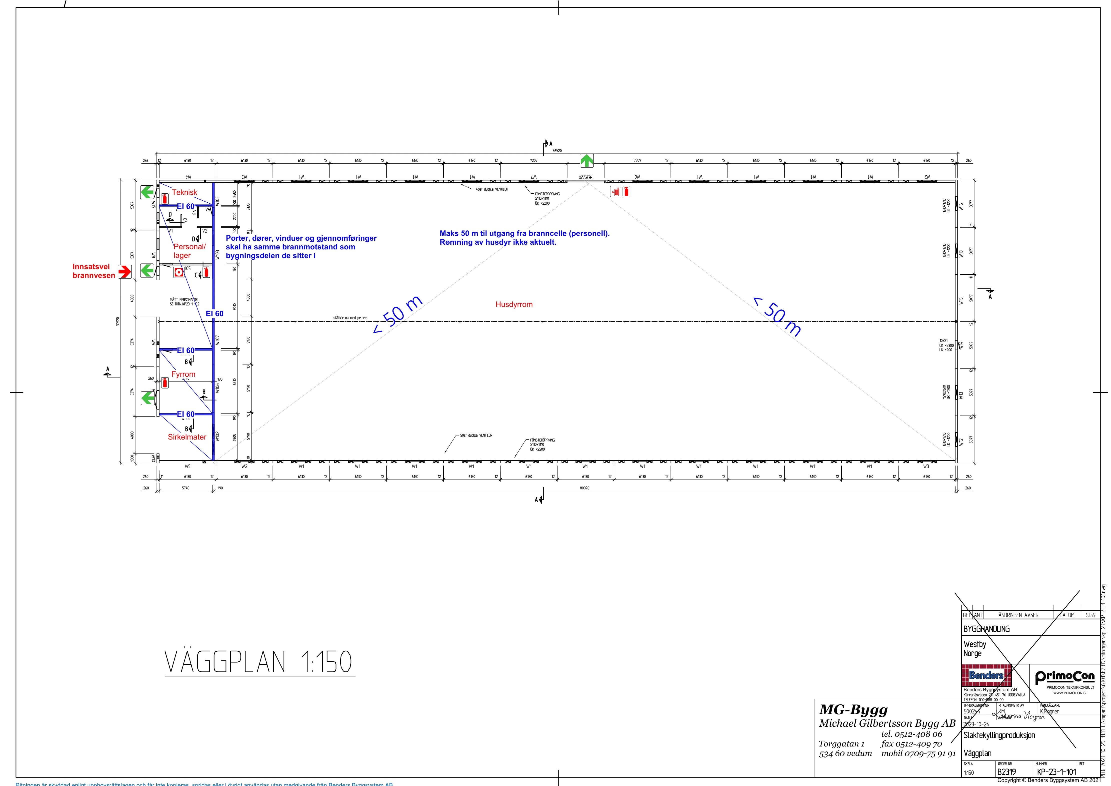This screenshot has height=786, width=1111.
Task: Select the Fyrrom room label
Action: [183, 374]
